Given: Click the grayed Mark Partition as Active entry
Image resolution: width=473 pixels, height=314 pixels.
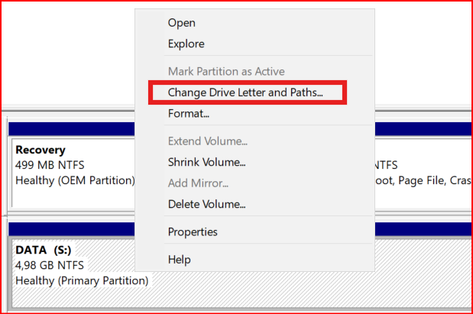Looking at the screenshot, I should [x=226, y=72].
